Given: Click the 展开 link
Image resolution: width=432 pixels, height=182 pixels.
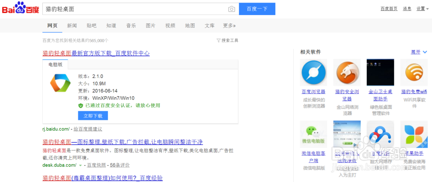Looking at the screenshot, I should [416, 52].
